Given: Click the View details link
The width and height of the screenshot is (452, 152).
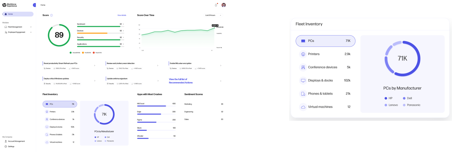Looking at the screenshot, I should (121, 15).
